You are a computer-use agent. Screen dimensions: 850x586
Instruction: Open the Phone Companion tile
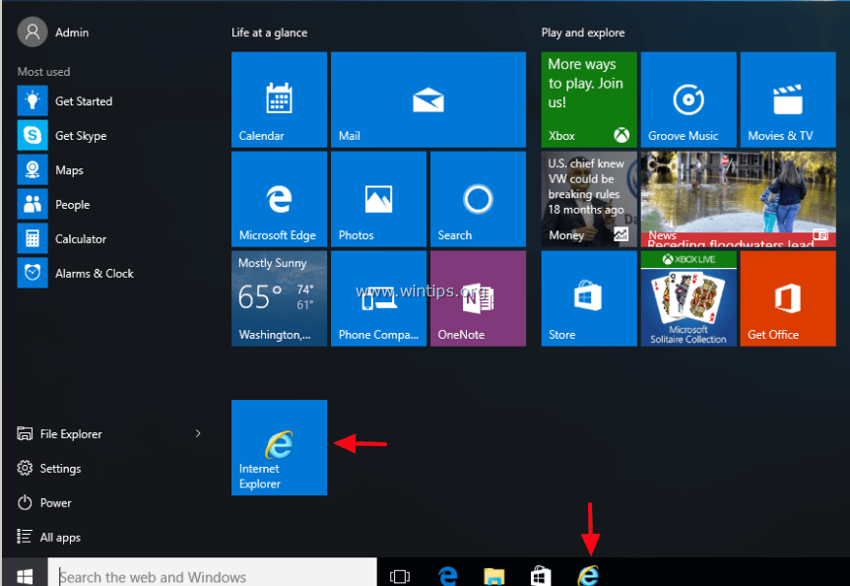(x=378, y=298)
